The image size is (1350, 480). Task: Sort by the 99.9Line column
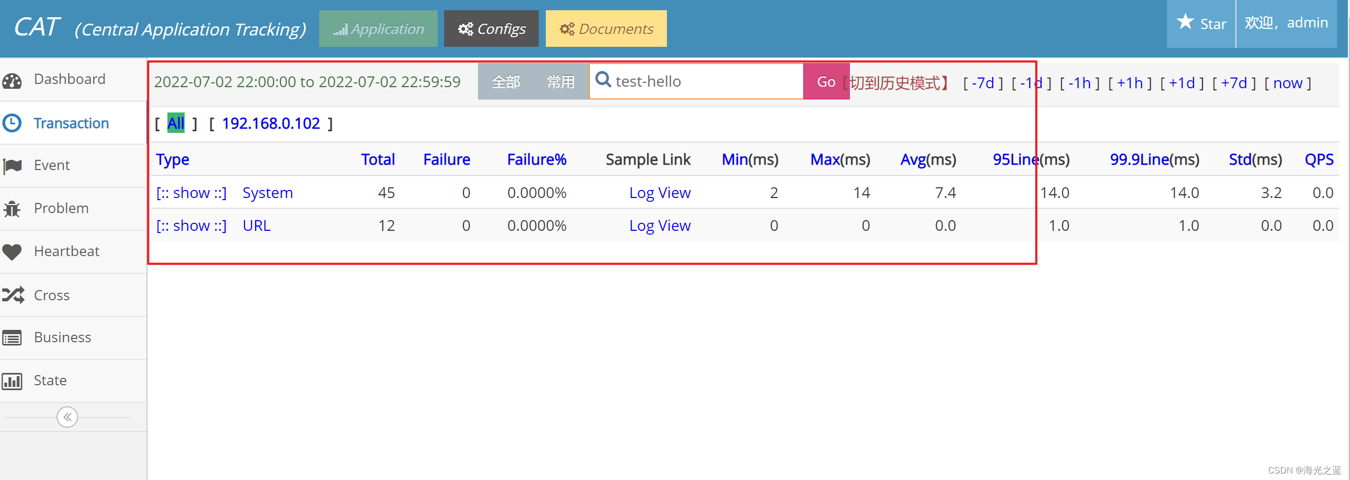1140,159
